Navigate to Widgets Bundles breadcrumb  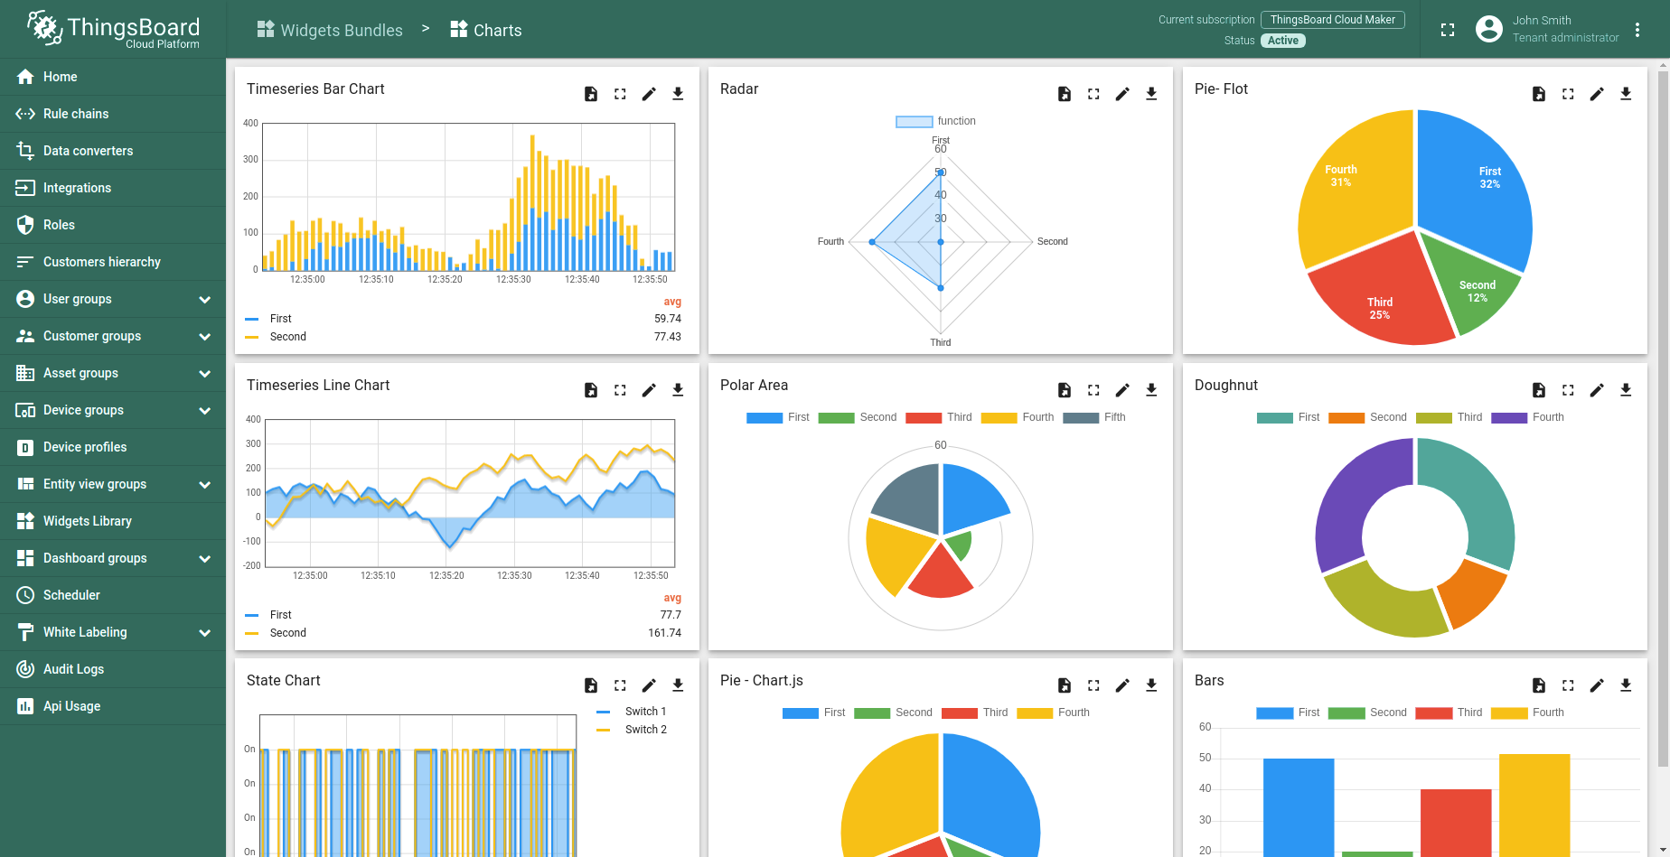tap(330, 30)
